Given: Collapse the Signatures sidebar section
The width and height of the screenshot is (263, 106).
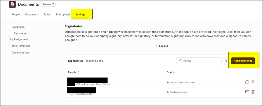Looking at the screenshot, I should tap(49, 27).
